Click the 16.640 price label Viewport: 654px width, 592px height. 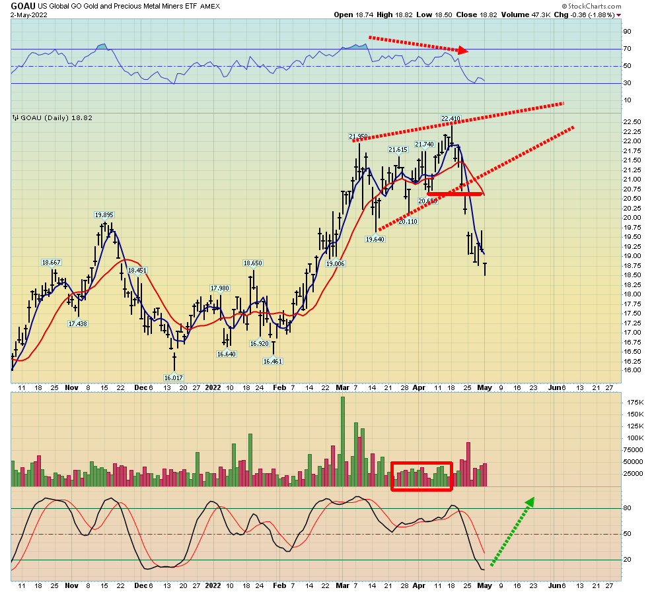click(226, 354)
